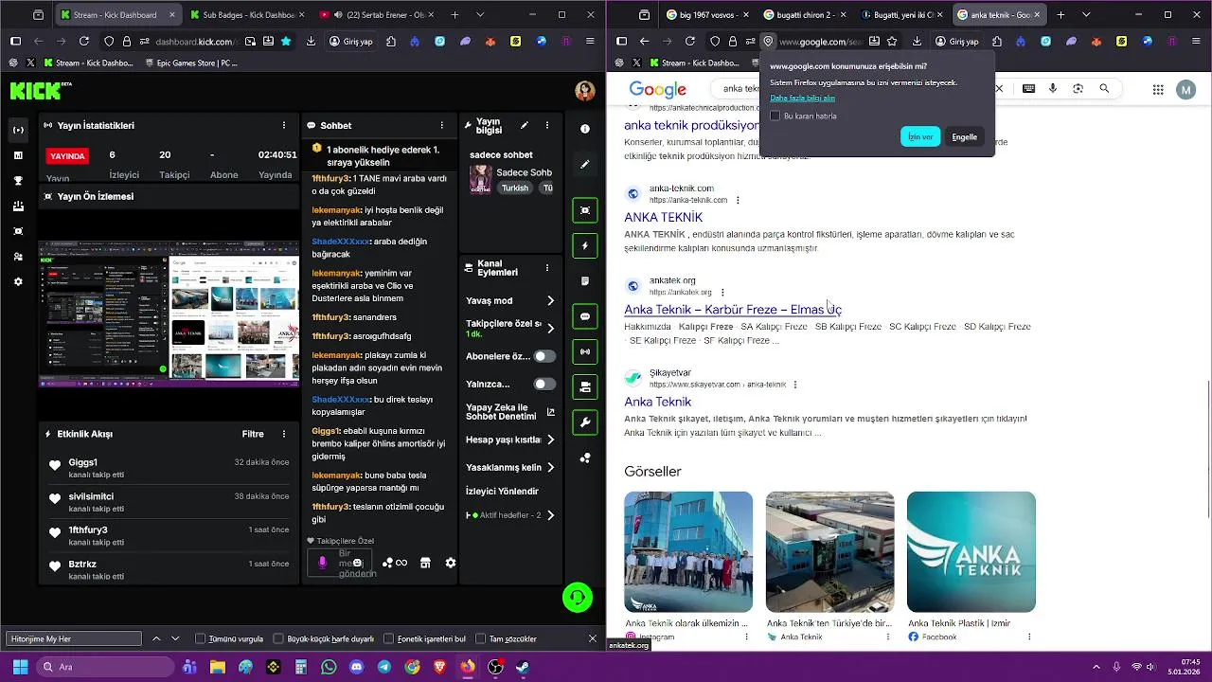Open the Google apps grid icon
The image size is (1212, 682).
[1158, 89]
